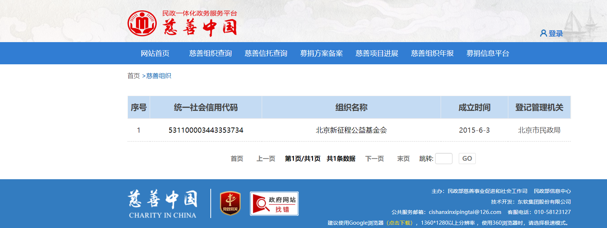Click the 点击下载 Google browser link
The image size is (607, 228).
click(x=400, y=223)
